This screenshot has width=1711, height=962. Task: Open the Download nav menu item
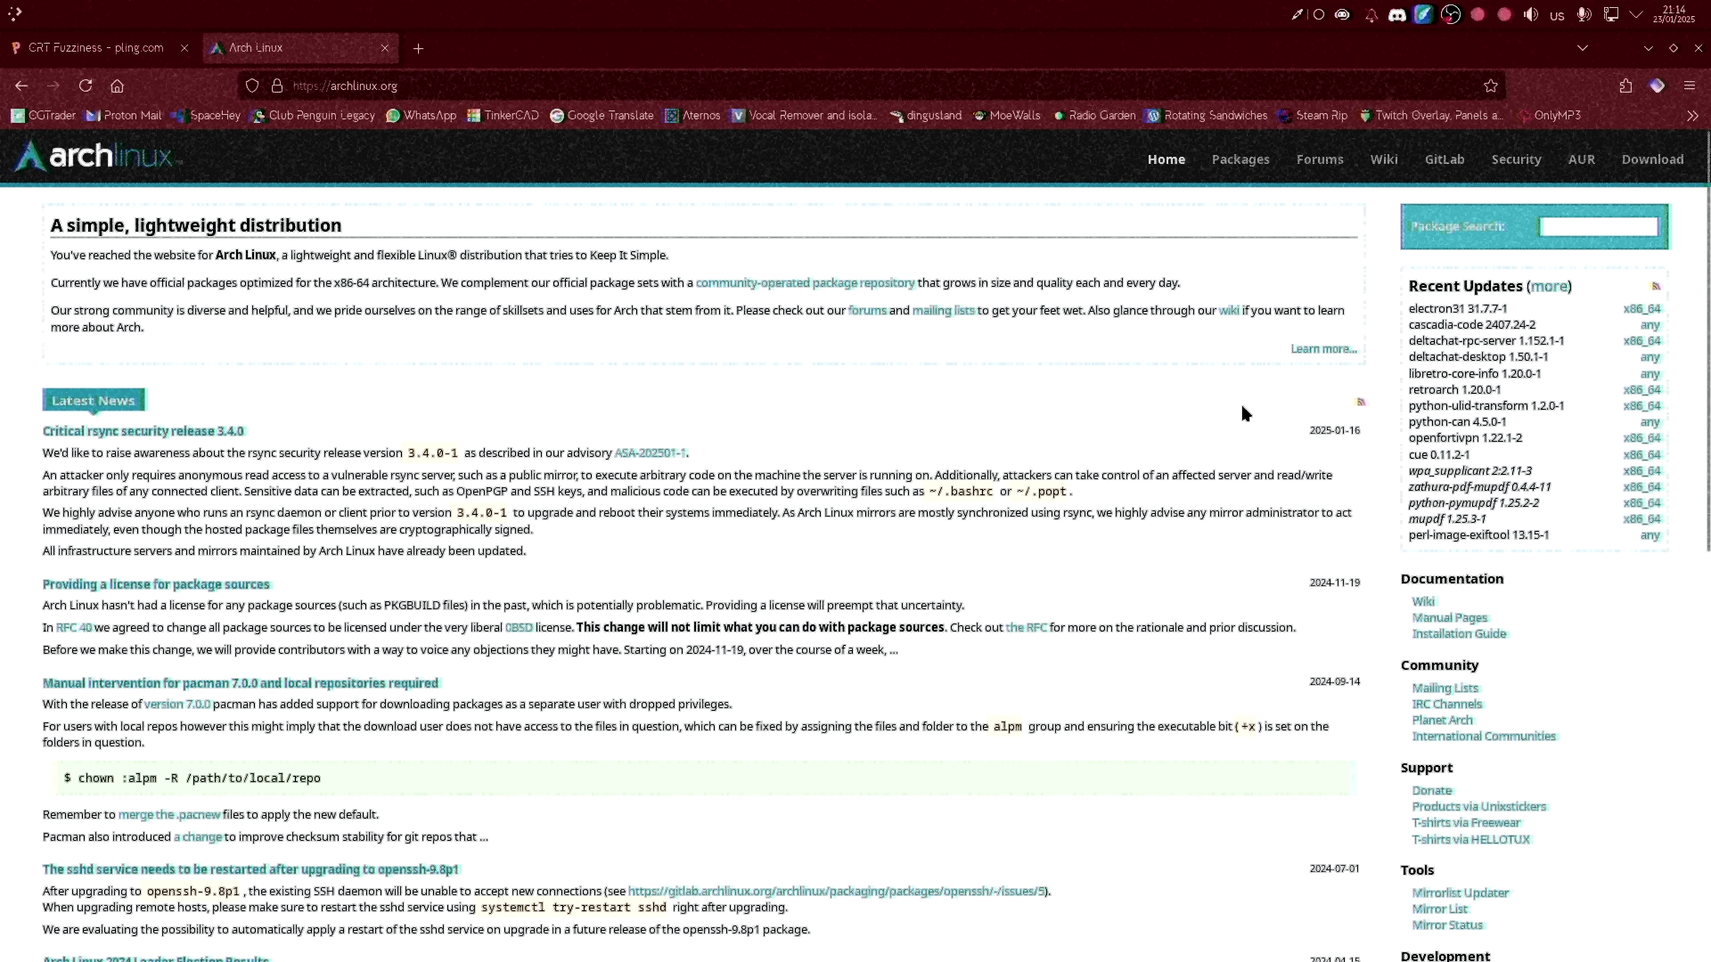pos(1652,159)
